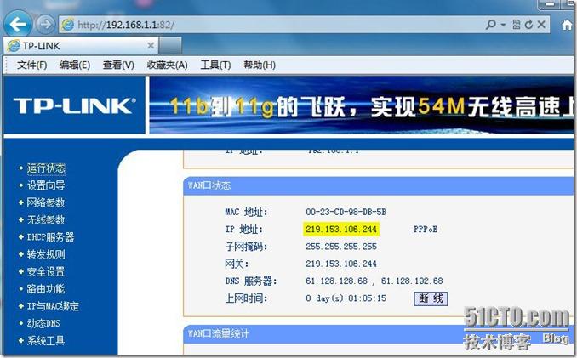The width and height of the screenshot is (577, 358).
Task: Expand the DHCP服务器 sidebar section
Action: 49,237
